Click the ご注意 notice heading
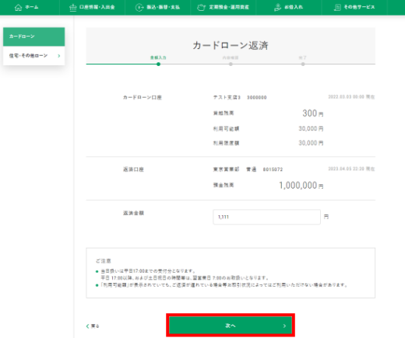This screenshot has width=405, height=338. [x=104, y=261]
